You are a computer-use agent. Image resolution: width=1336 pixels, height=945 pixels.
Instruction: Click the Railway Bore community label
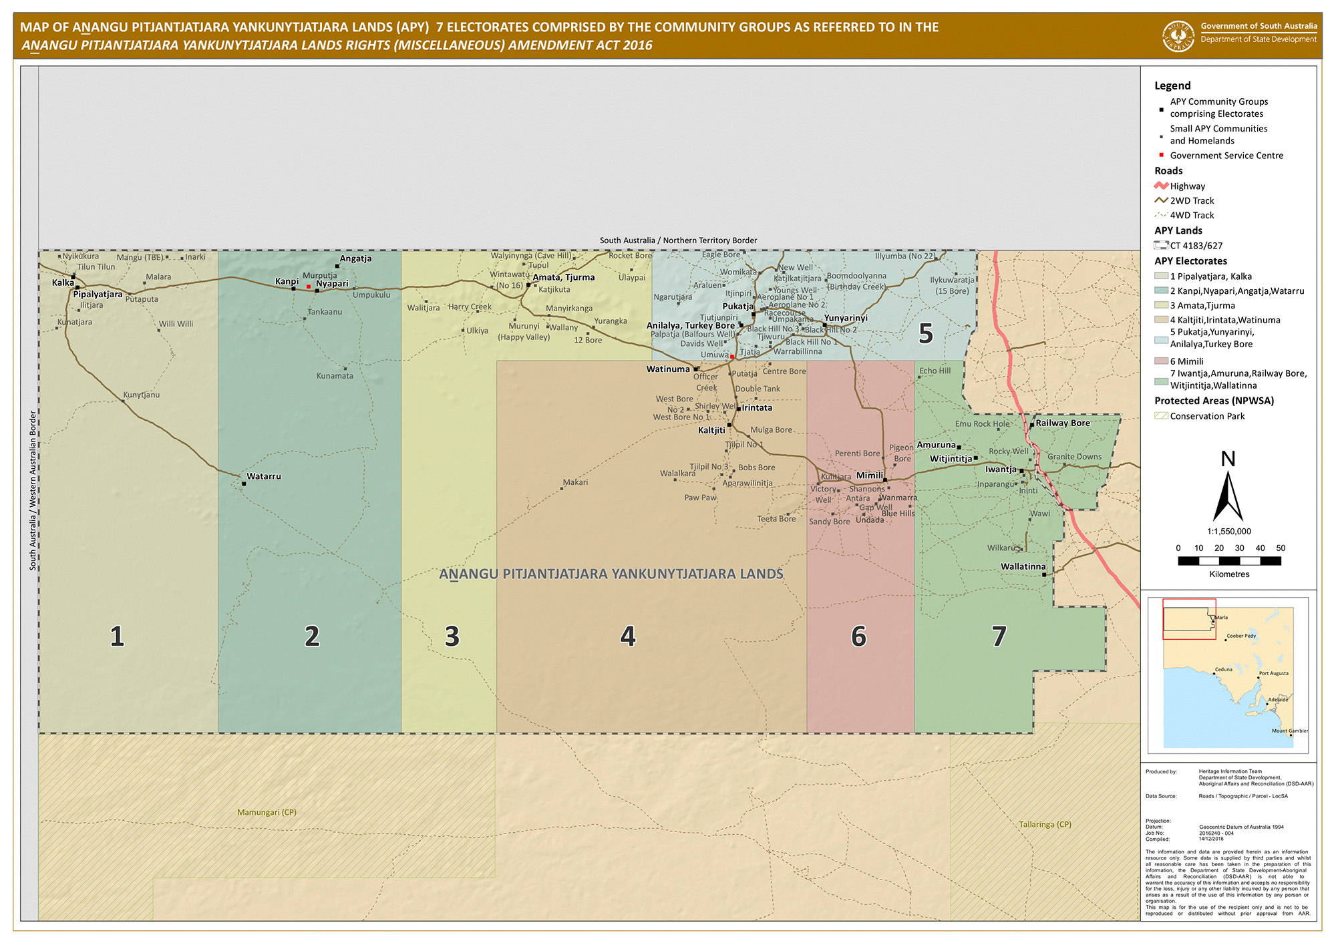[x=1063, y=423]
